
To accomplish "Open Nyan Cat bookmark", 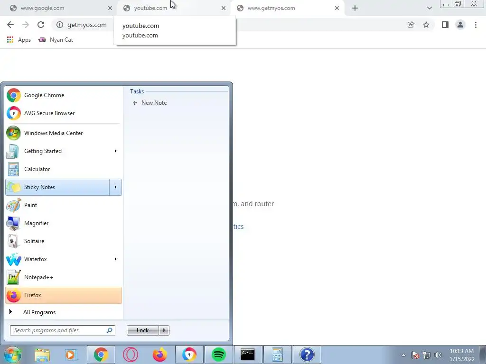I will coord(56,40).
